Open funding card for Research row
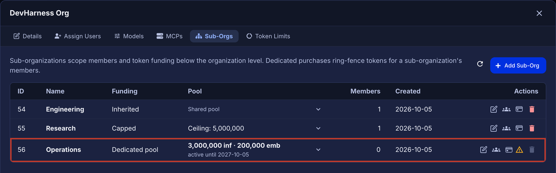Viewport: 556px width, 173px height. click(519, 128)
